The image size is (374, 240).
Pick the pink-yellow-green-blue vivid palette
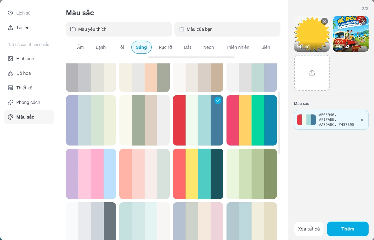[252, 120]
